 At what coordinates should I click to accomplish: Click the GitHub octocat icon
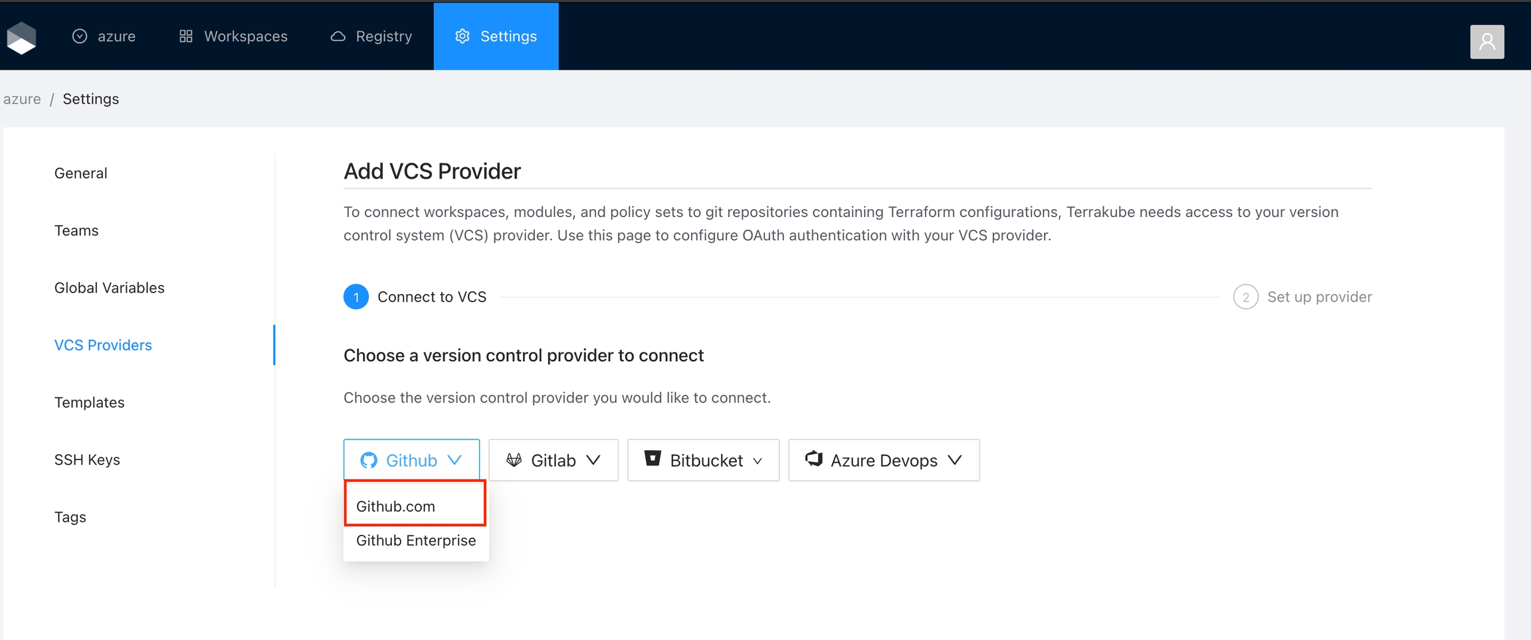coord(369,460)
